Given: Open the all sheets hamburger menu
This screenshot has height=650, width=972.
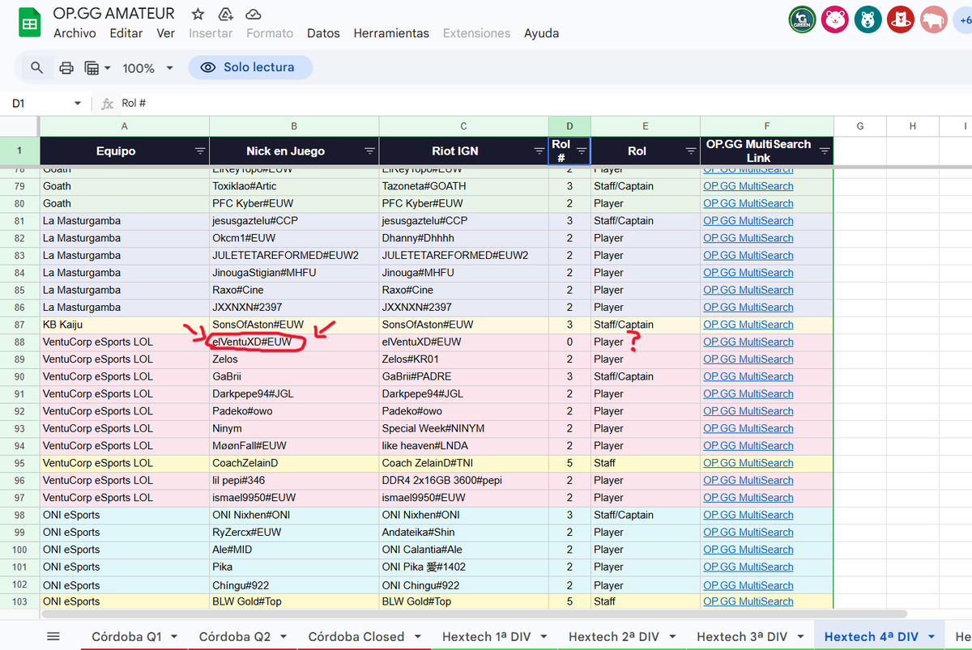Looking at the screenshot, I should click(53, 636).
